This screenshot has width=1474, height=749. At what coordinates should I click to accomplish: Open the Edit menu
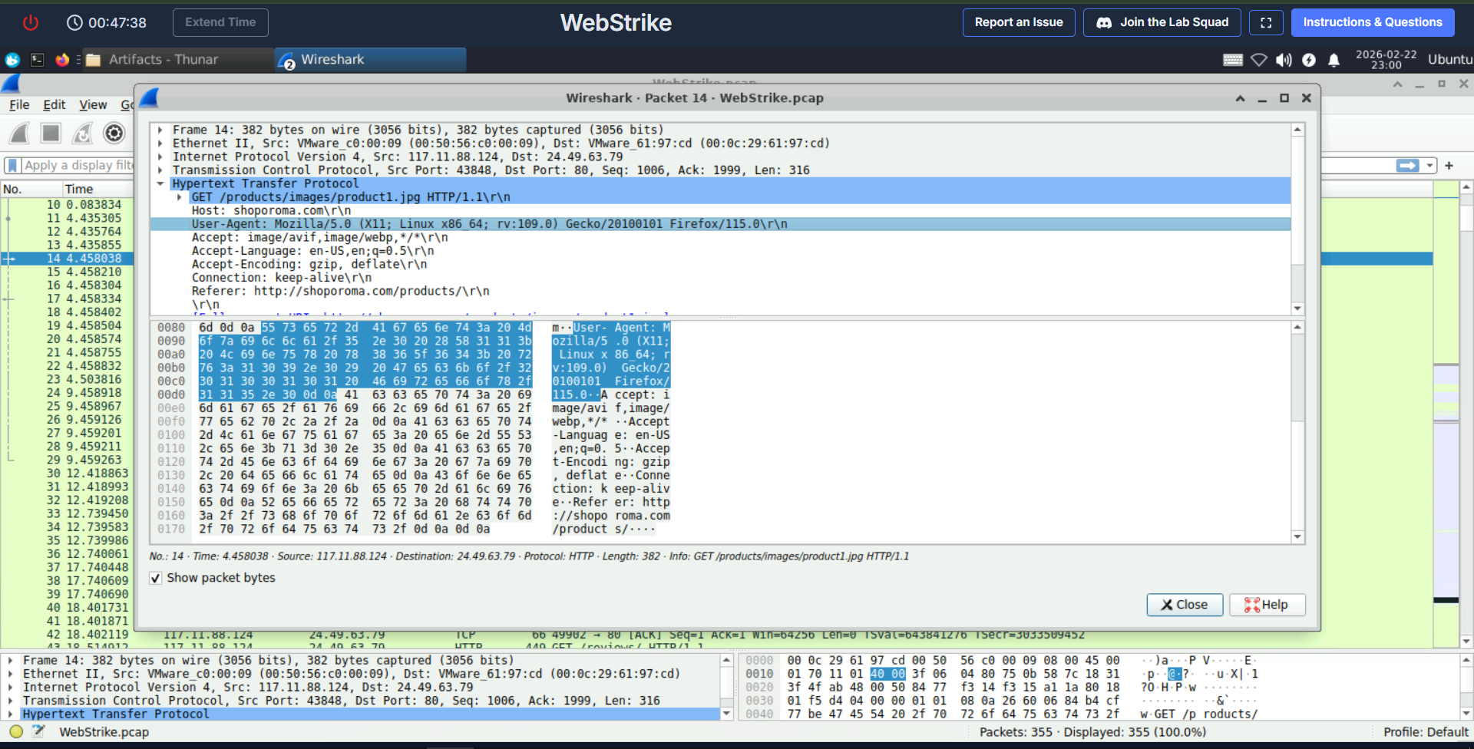click(55, 105)
